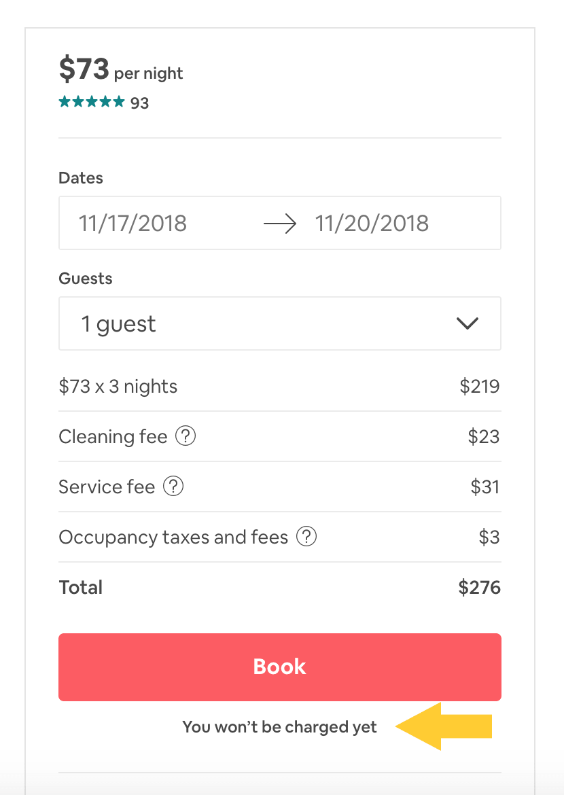Click the five-star rating icons
The image size is (564, 795).
[x=92, y=103]
